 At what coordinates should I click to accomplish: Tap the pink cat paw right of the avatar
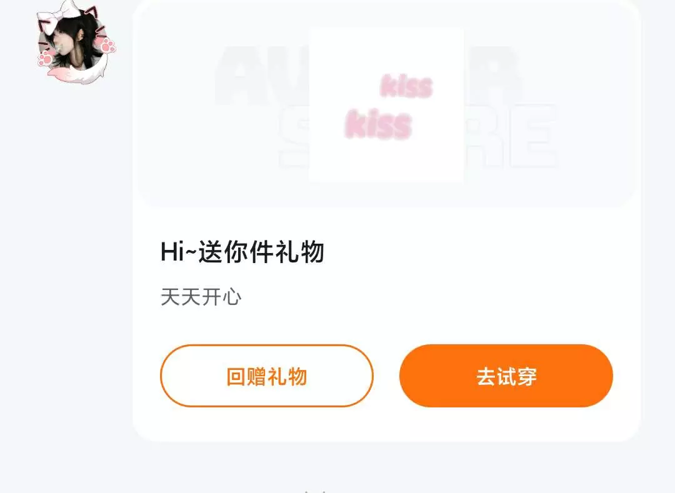click(107, 45)
